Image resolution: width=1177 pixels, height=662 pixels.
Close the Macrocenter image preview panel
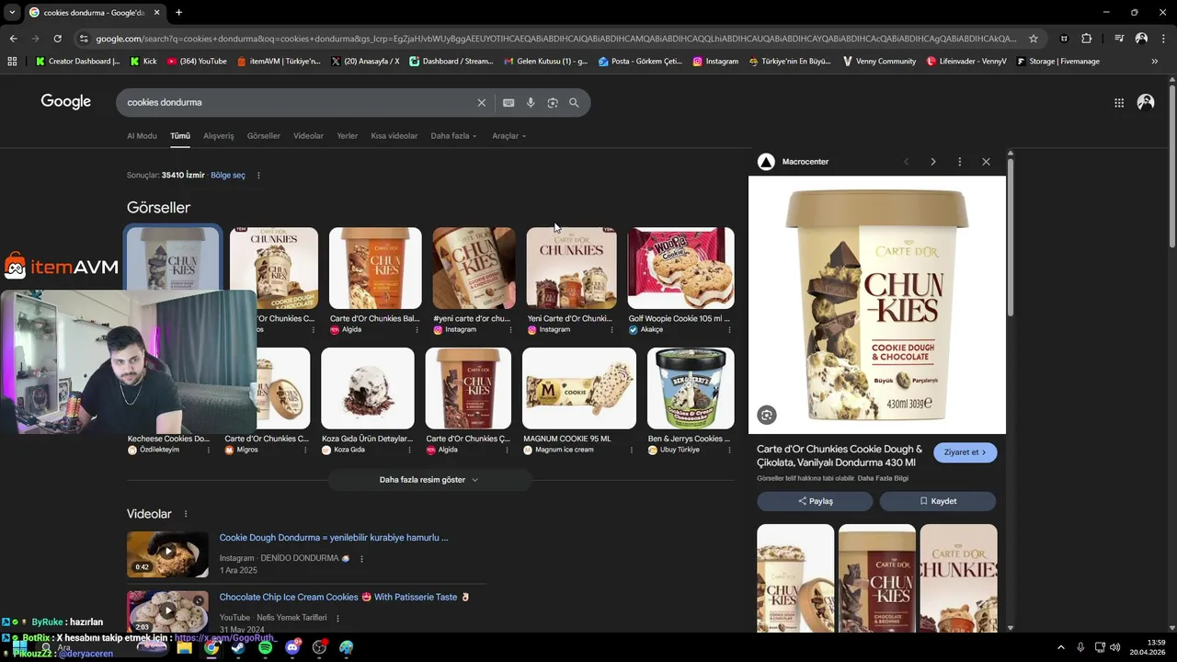(x=986, y=162)
